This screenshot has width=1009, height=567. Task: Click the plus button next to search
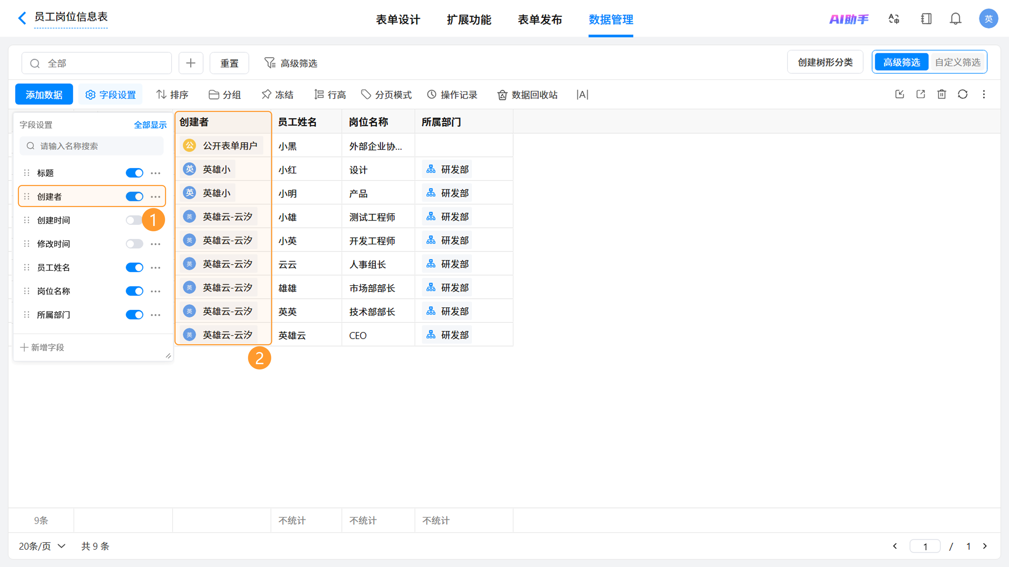click(x=191, y=63)
